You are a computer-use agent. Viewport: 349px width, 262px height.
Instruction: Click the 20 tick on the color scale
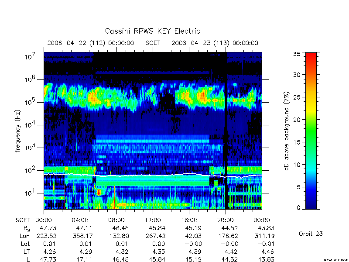coord(297,120)
